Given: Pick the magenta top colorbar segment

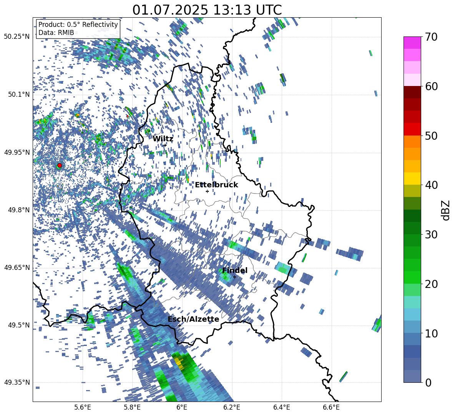Looking at the screenshot, I should (x=412, y=43).
